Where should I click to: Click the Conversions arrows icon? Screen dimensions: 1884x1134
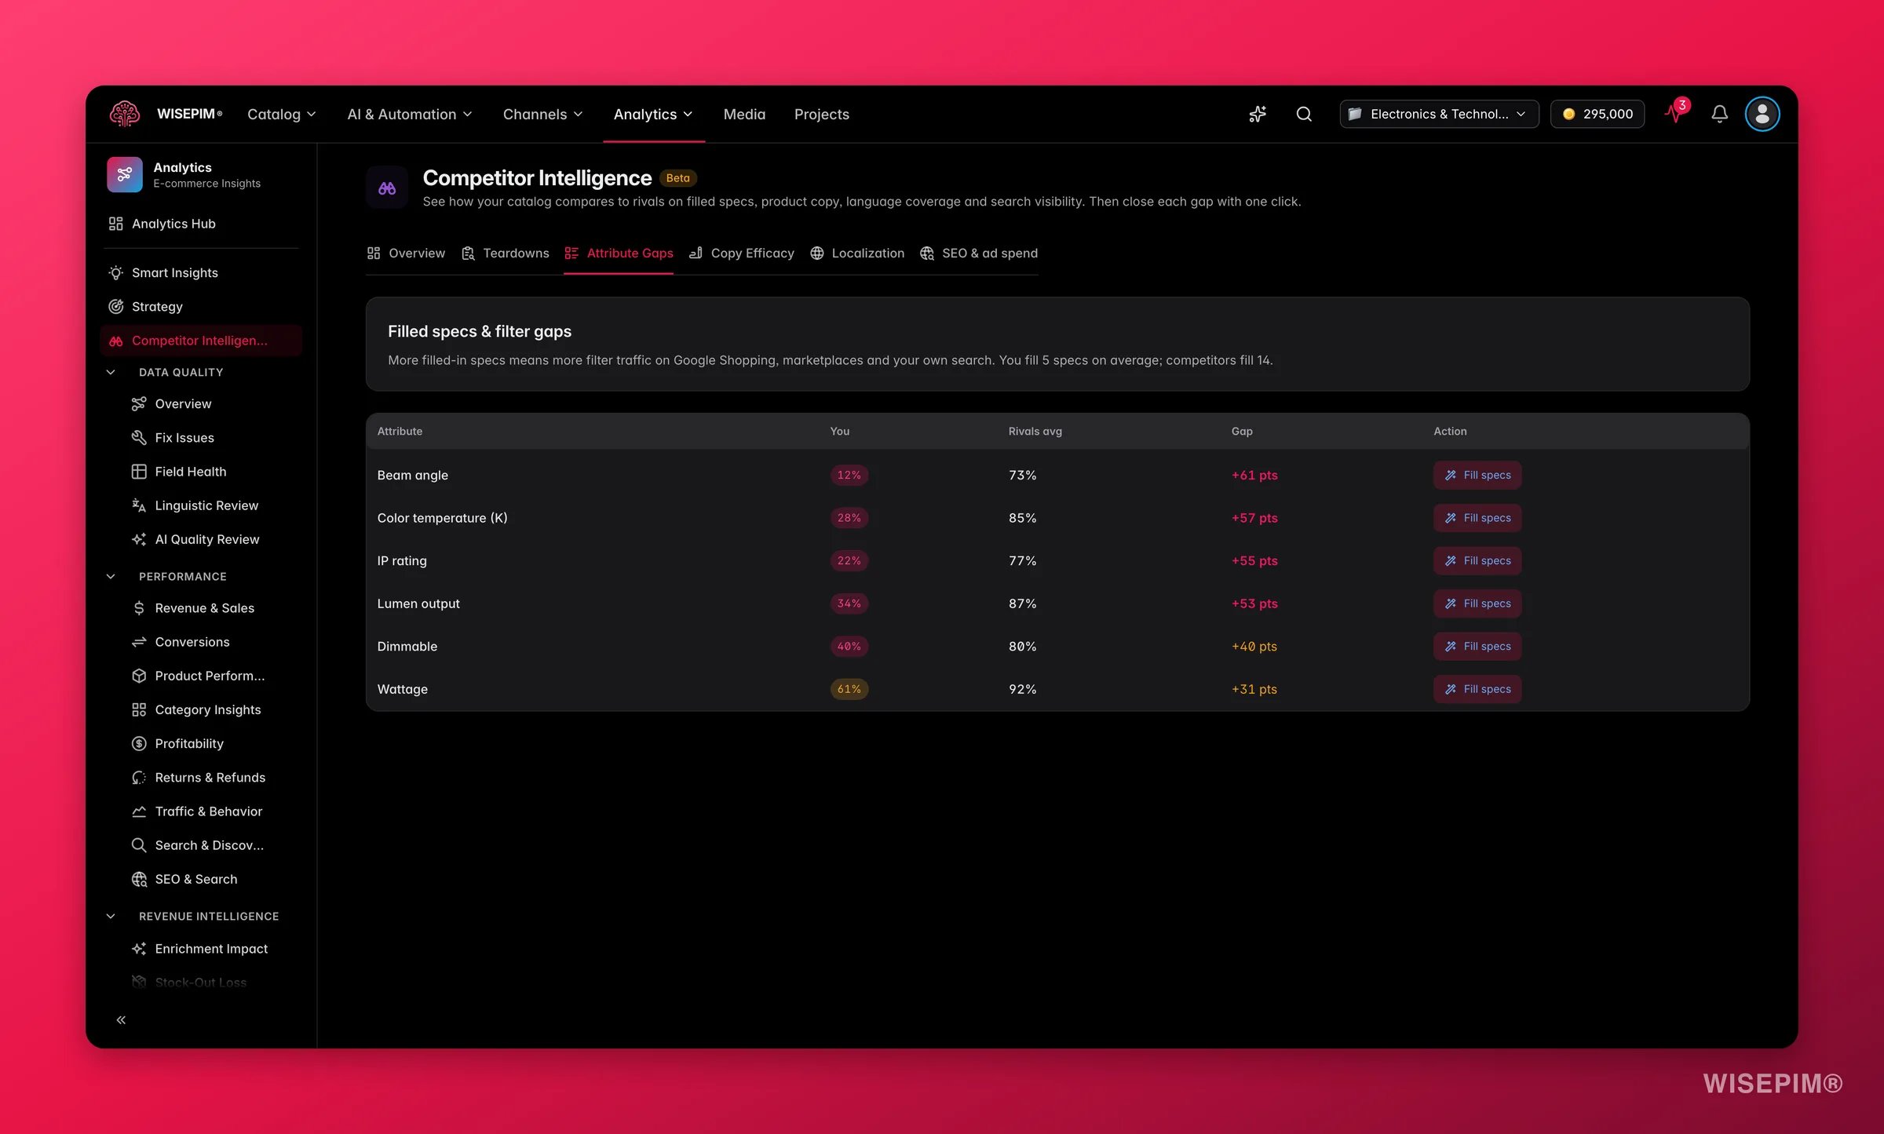(x=139, y=641)
